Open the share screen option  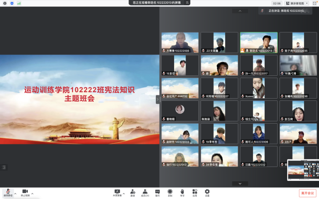click(x=117, y=192)
